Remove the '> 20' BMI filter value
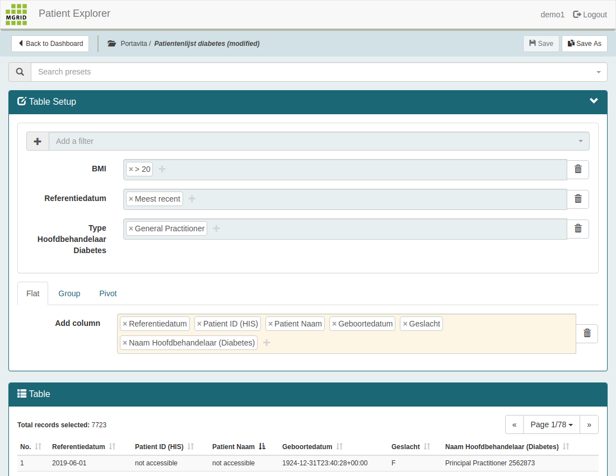Screen dimensions: 616x476 coord(131,169)
